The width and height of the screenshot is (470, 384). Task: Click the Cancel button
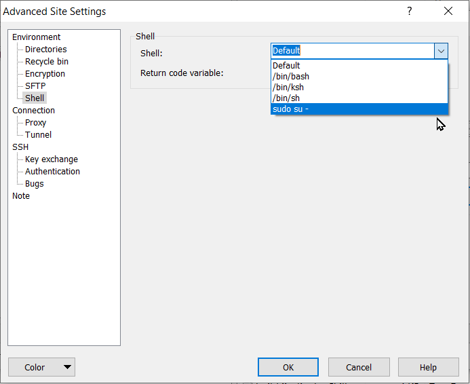[359, 367]
